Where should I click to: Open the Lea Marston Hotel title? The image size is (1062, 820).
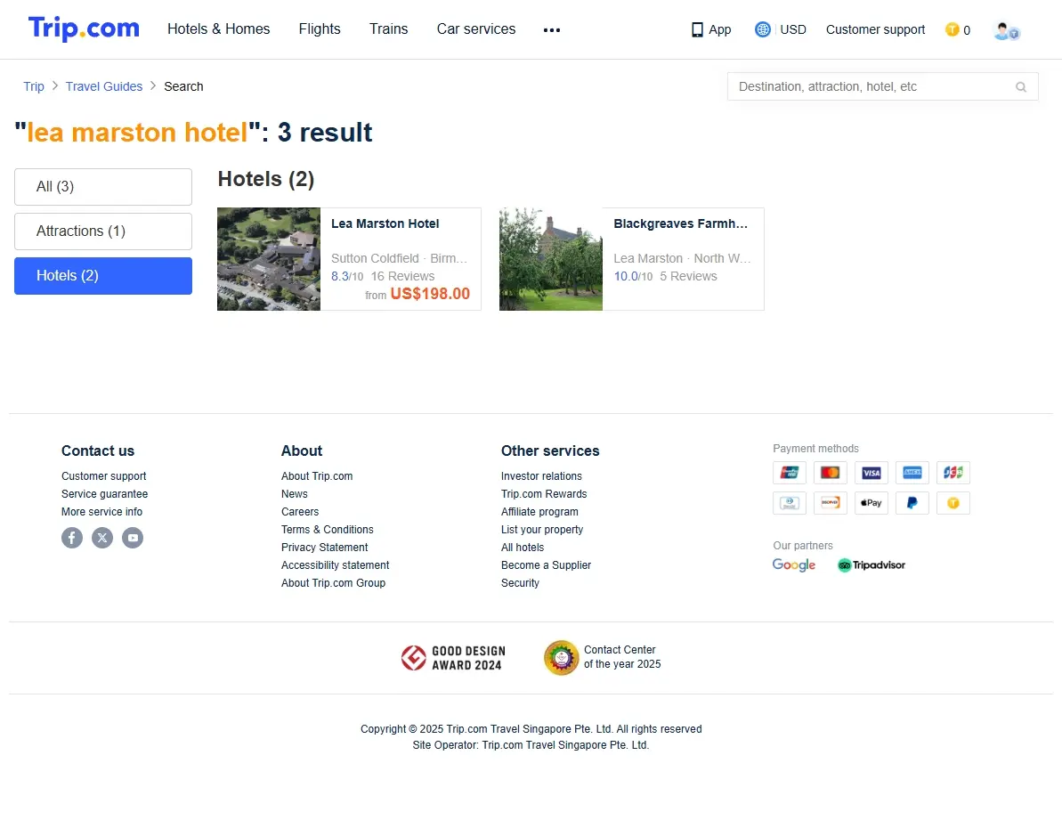click(x=385, y=224)
